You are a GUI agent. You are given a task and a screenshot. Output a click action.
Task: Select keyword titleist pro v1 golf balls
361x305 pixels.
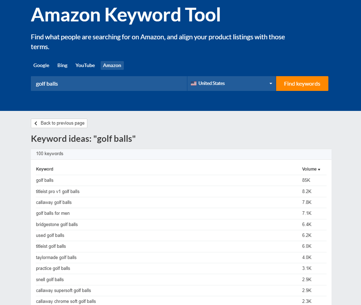58,191
